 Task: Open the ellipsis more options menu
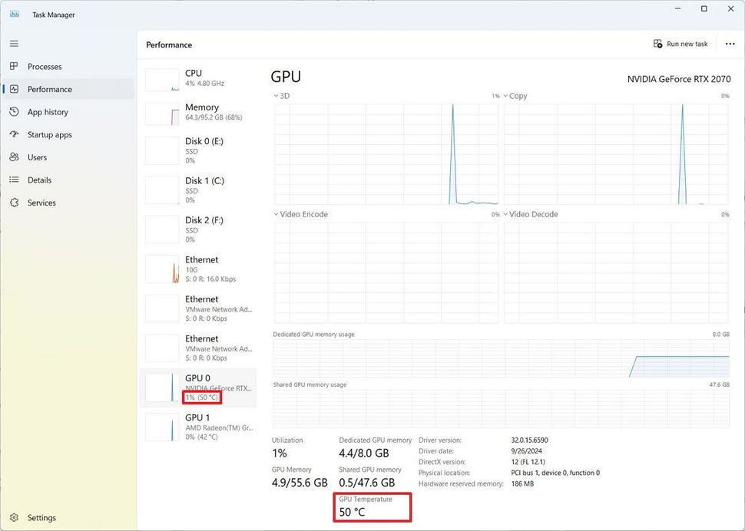pyautogui.click(x=730, y=44)
